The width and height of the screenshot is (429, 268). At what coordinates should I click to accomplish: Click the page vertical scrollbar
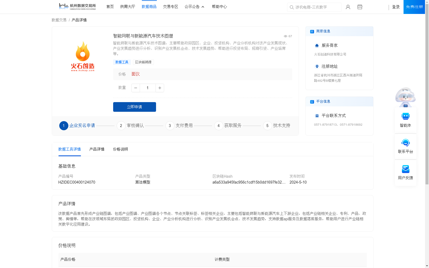(x=427, y=94)
